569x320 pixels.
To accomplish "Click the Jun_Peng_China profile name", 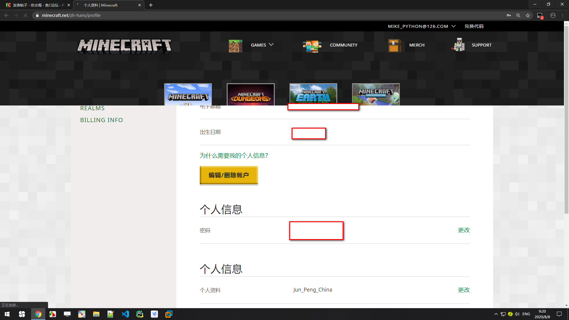I will pyautogui.click(x=313, y=290).
